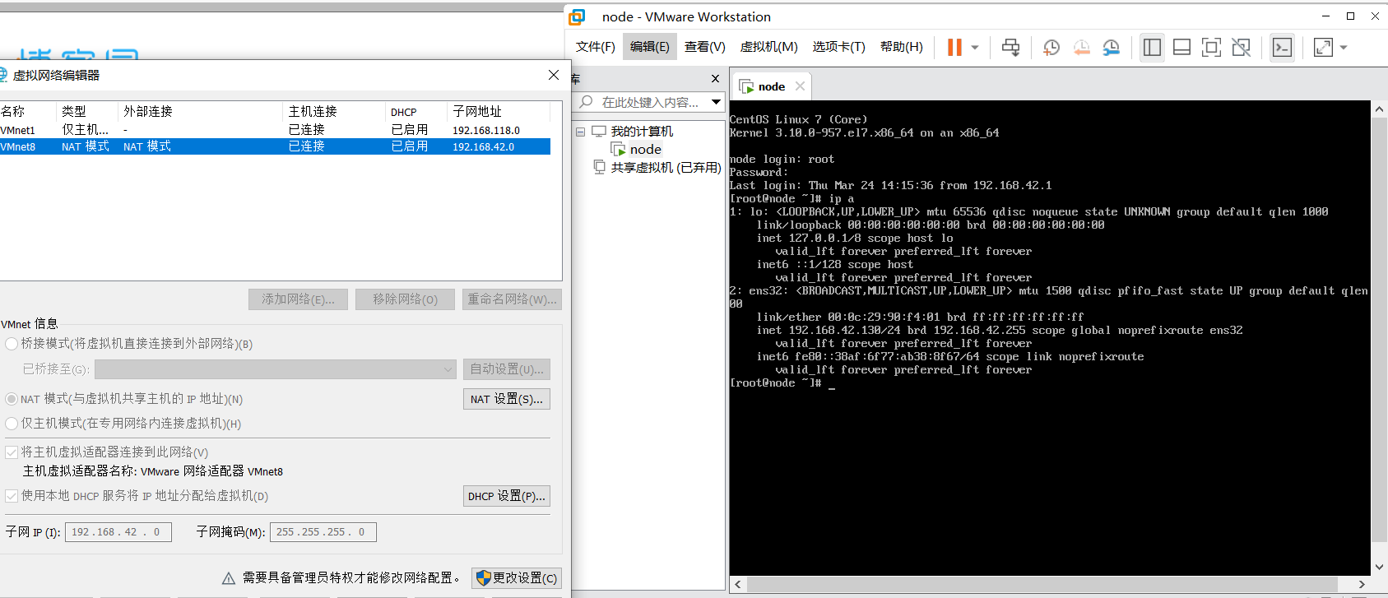Toggle 将主机虚拟适配器连接到此网络 checkbox
This screenshot has height=598, width=1388.
pos(12,452)
